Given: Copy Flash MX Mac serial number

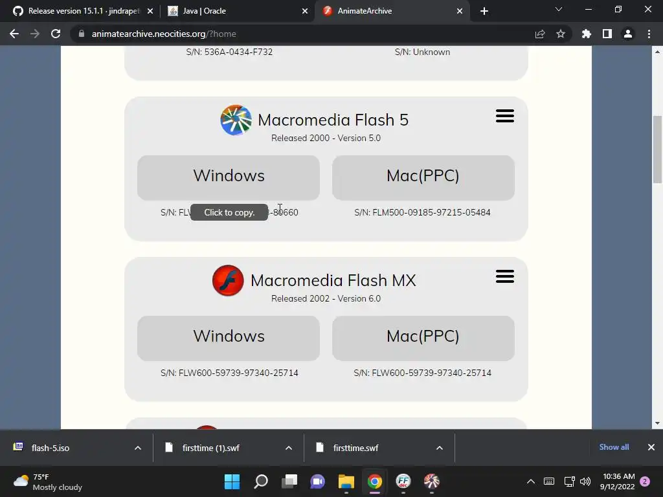Looking at the screenshot, I should (x=422, y=373).
